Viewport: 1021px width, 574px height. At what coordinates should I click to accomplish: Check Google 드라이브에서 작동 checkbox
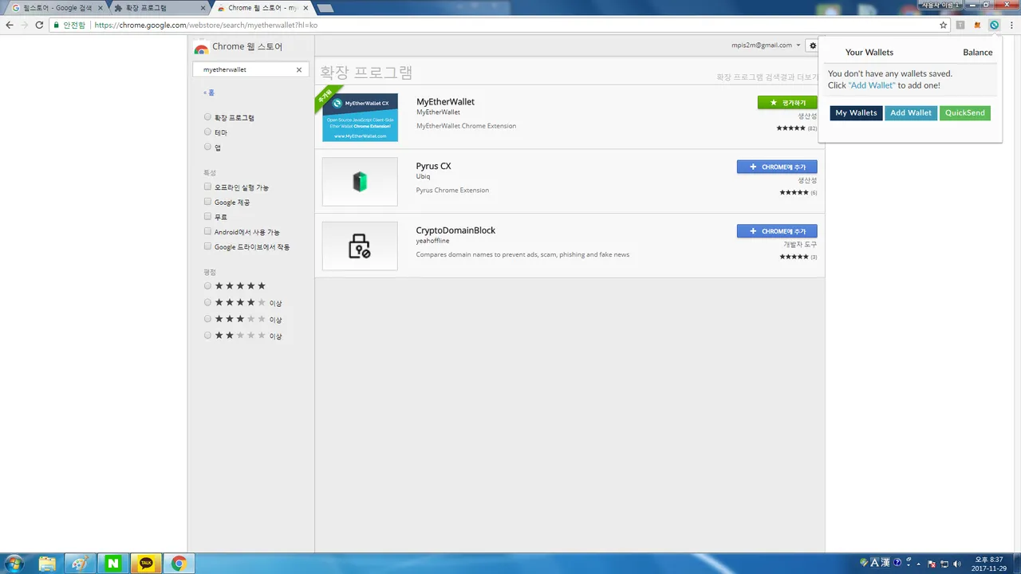tap(207, 246)
